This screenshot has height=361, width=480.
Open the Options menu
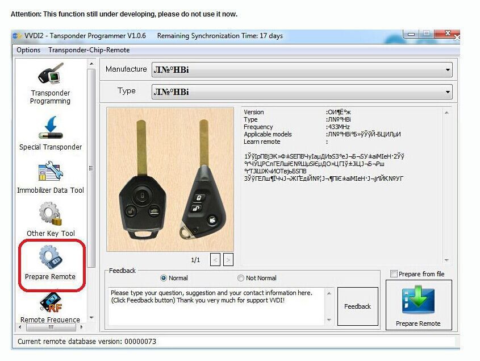(28, 50)
